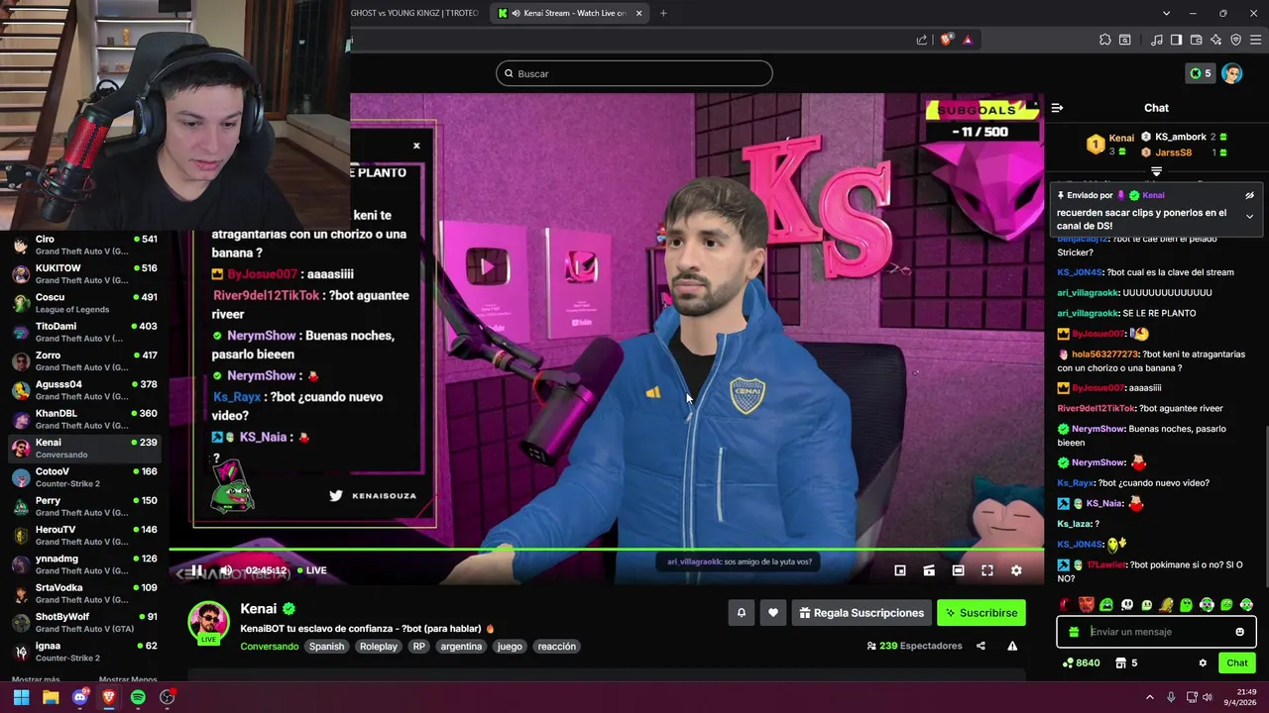Screen dimensions: 1269x713
Task: Open channel points balance 8640
Action: [x=1081, y=663]
